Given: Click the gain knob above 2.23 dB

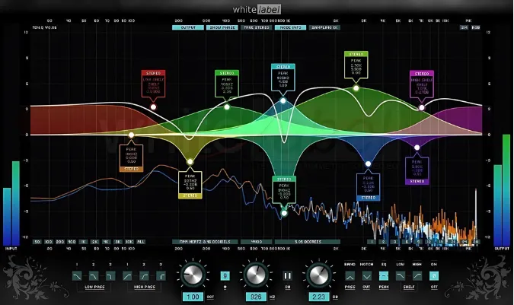Looking at the screenshot, I should click(318, 275).
